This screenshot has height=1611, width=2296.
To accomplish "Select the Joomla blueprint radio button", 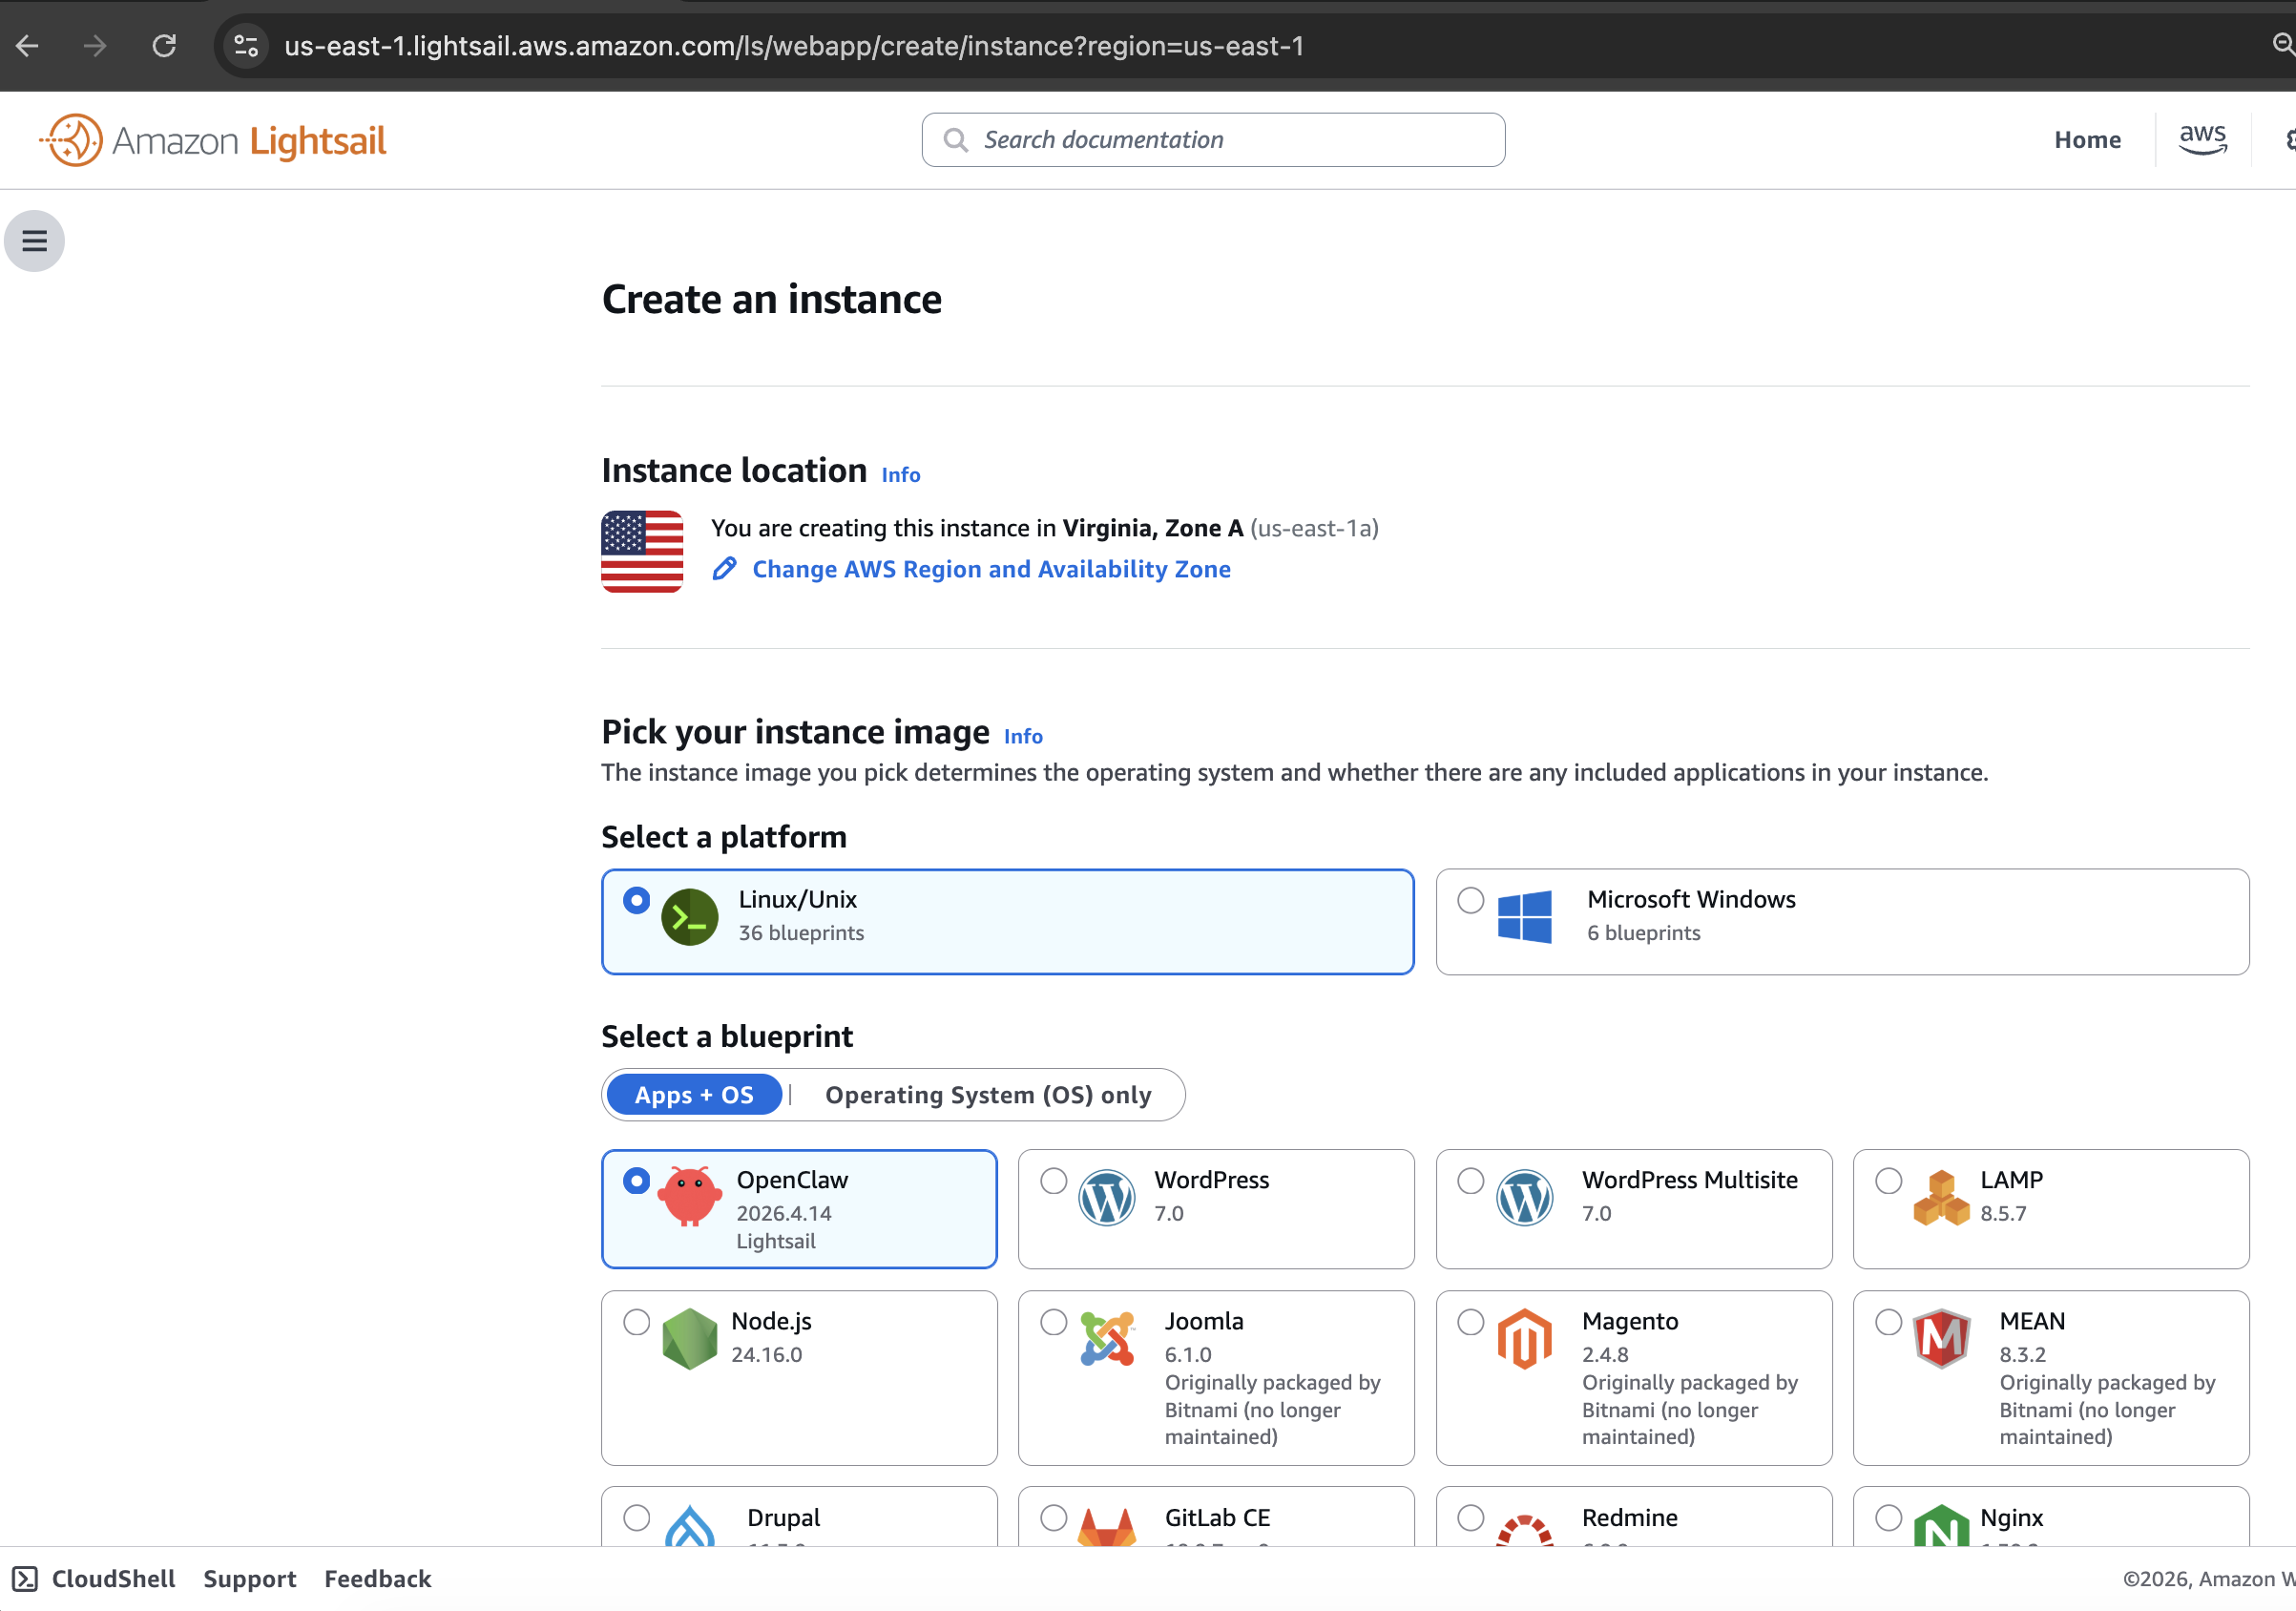I will [x=1053, y=1322].
